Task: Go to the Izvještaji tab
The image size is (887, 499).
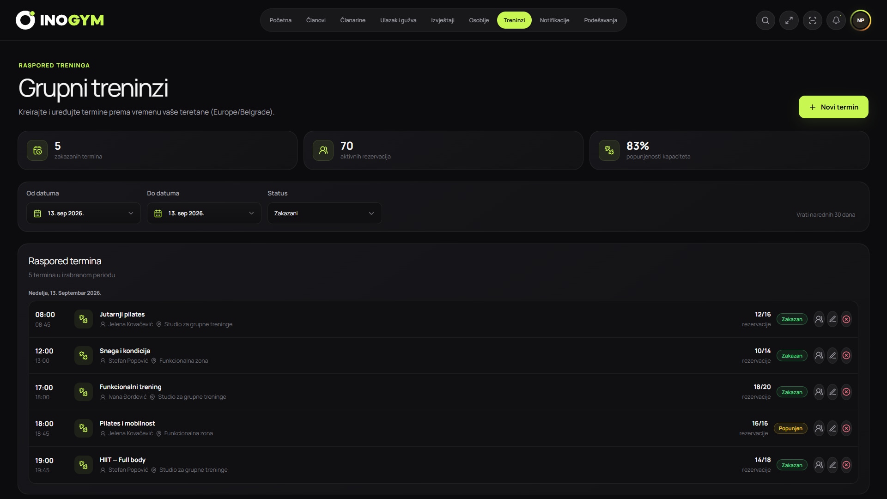Action: [x=443, y=20]
